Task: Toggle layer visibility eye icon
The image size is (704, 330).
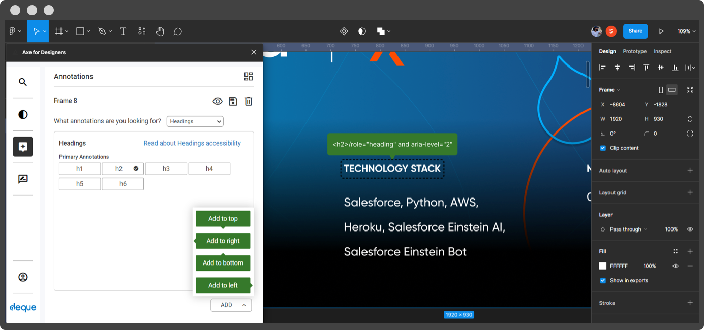Action: pos(690,229)
